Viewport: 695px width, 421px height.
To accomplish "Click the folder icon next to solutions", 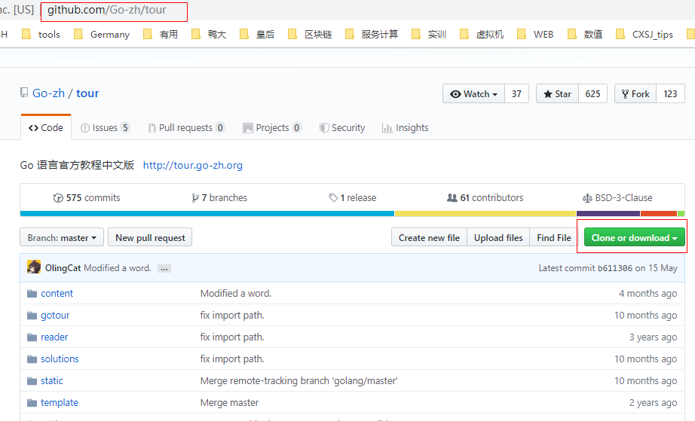I will click(32, 359).
